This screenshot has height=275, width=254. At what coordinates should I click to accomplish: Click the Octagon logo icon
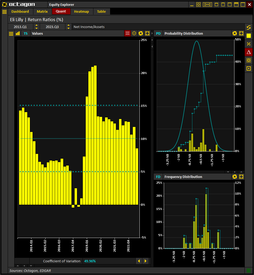pyautogui.click(x=4, y=4)
